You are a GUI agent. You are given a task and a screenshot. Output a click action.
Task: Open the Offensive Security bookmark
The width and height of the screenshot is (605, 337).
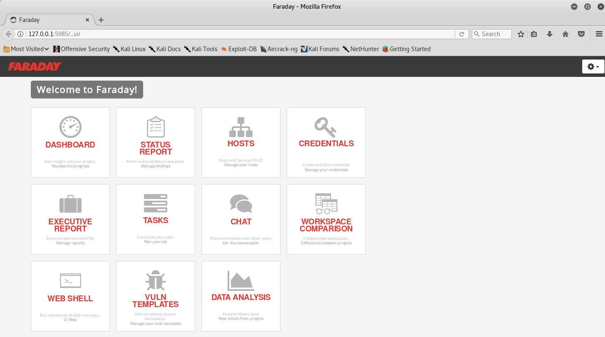coord(82,49)
